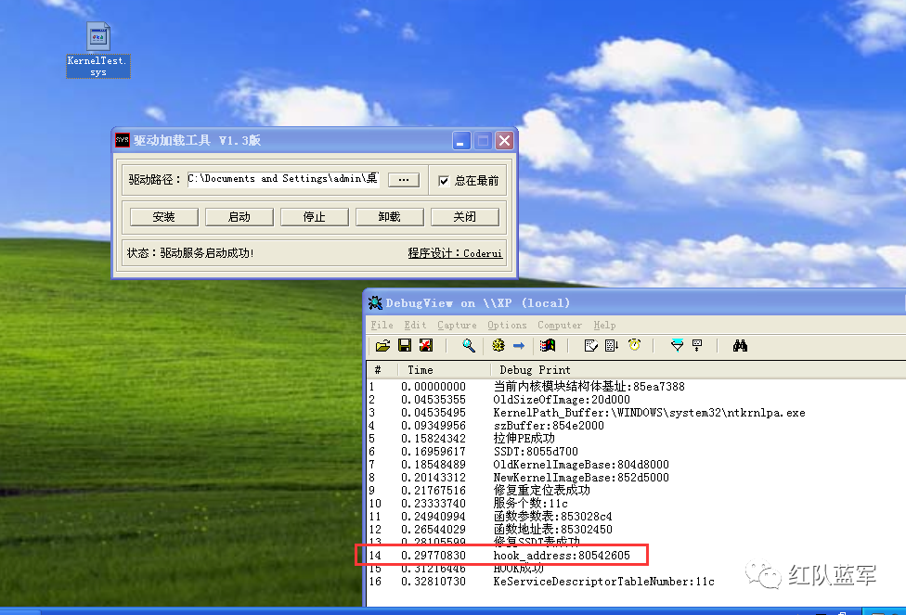Image resolution: width=906 pixels, height=615 pixels.
Task: Click the Find binoculars icon
Action: [x=740, y=345]
